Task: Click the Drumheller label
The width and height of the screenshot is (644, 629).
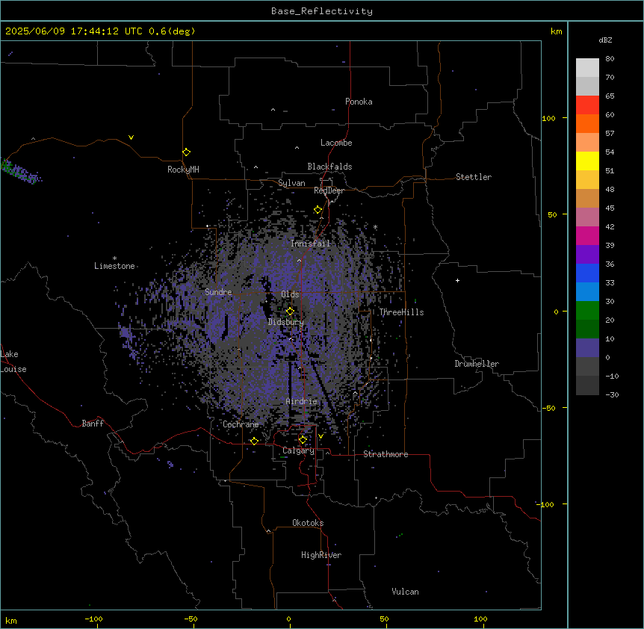Action: pyautogui.click(x=477, y=364)
